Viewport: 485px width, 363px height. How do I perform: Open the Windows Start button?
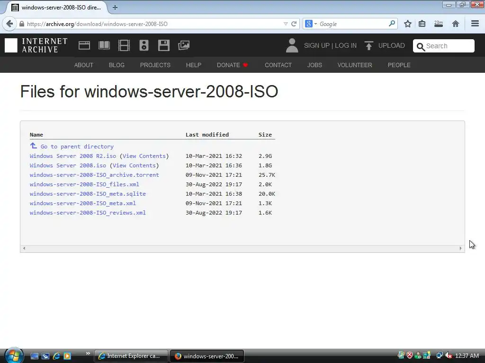pos(14,355)
